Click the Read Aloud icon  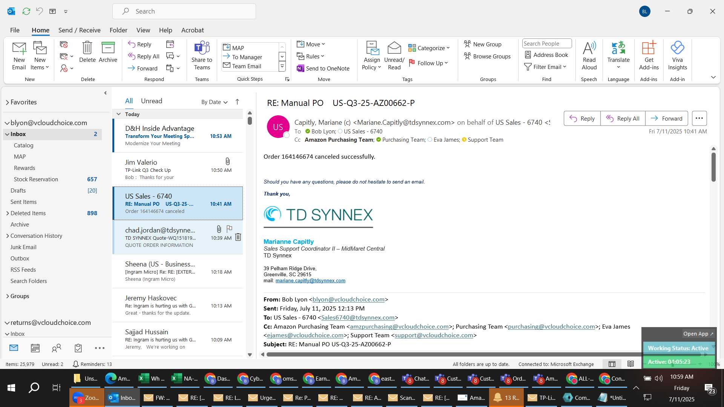(589, 56)
